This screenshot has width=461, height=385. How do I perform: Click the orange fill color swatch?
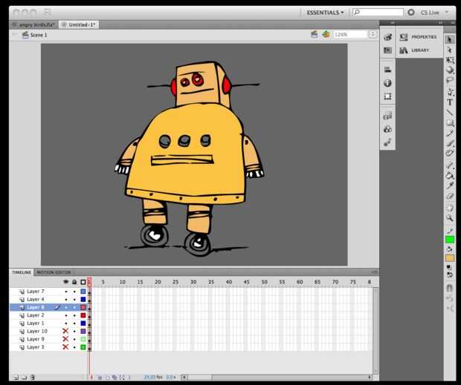450,258
